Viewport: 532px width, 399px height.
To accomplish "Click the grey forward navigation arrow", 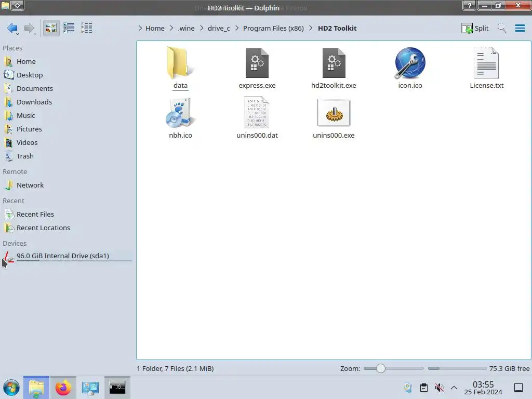I will [29, 28].
